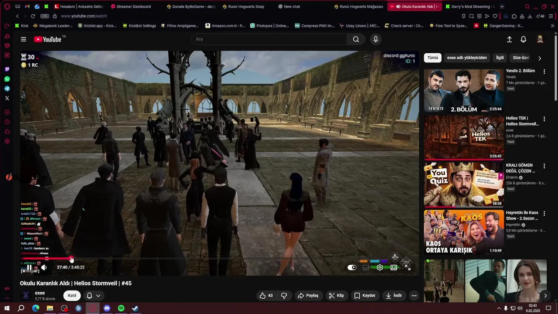Click the progress bar scrubber handle
The height and width of the screenshot is (314, 558).
[x=71, y=259]
